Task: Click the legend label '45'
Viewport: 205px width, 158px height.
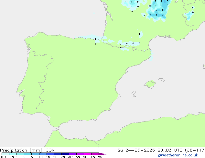Action: pyautogui.click(x=92, y=157)
